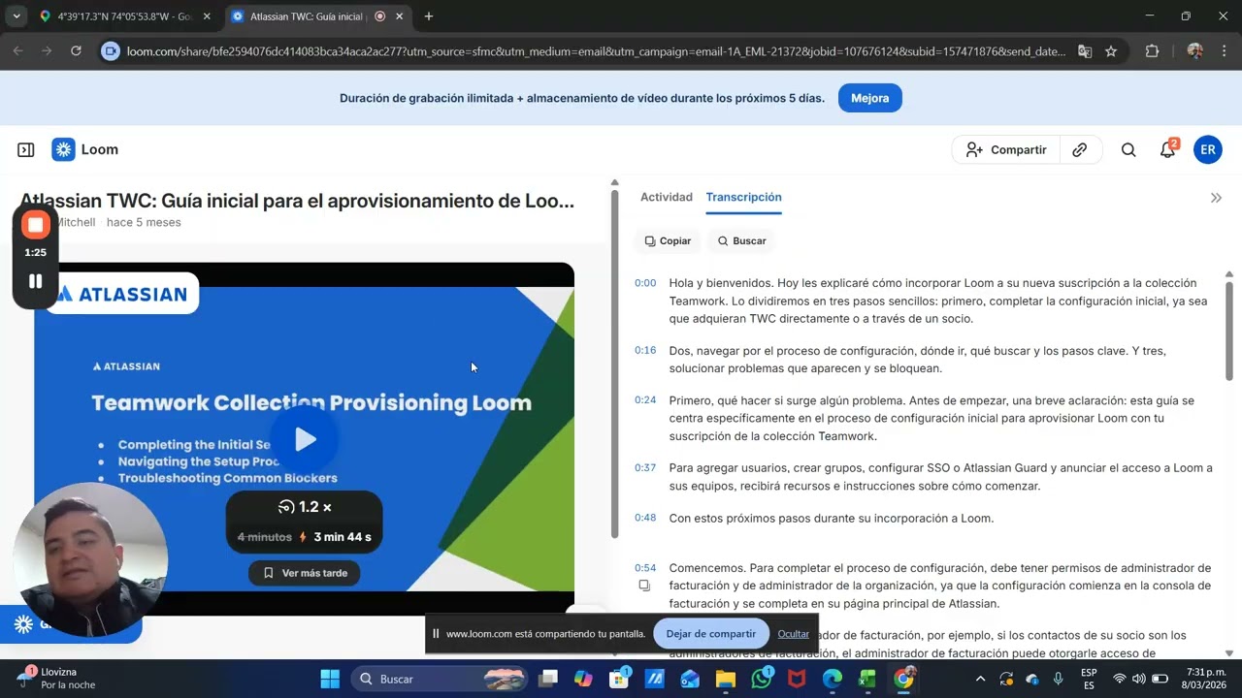The image size is (1242, 698).
Task: Collapse the side panel with double chevron
Action: (x=1216, y=198)
